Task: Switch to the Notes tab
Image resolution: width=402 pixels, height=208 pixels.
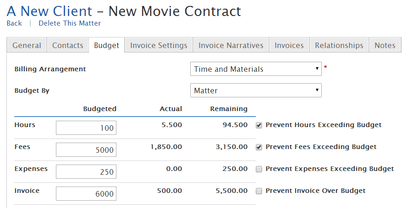Action: (x=385, y=45)
